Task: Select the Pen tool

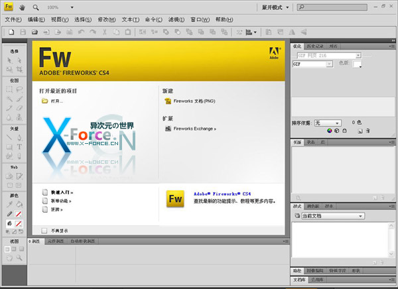Action: [x=19, y=137]
